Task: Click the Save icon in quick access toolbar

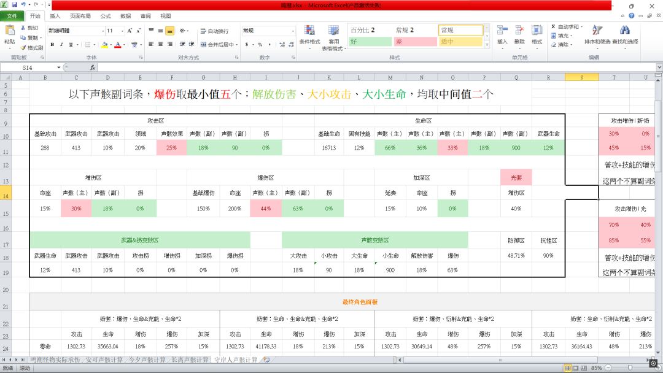Action: [x=14, y=5]
